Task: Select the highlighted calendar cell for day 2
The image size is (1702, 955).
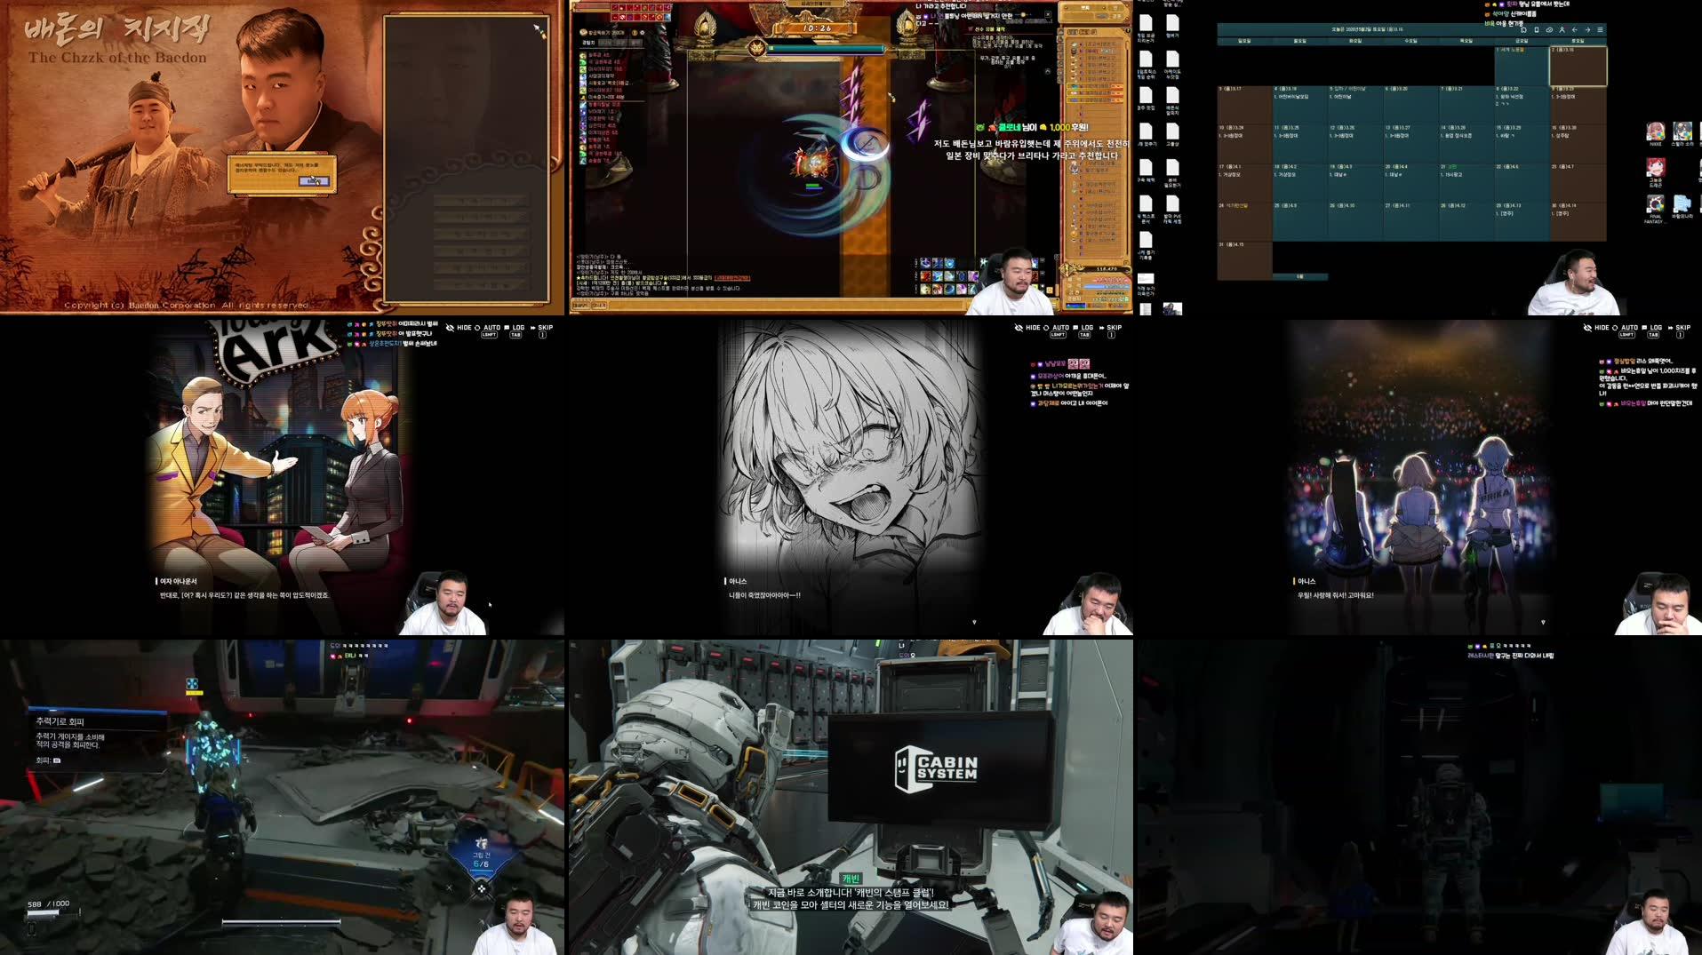Action: 1578,66
